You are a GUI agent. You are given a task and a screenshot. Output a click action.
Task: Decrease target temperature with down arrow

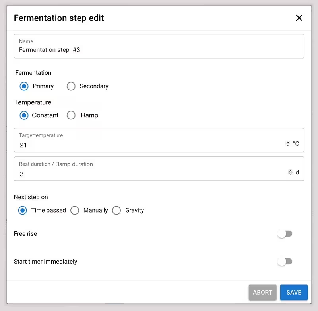(288, 145)
